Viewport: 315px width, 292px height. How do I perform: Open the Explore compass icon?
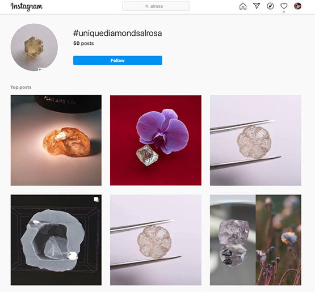(x=270, y=6)
